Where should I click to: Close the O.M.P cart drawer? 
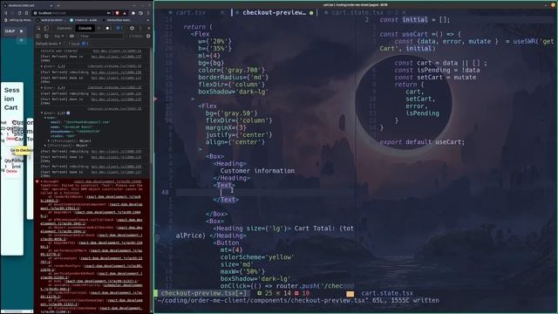click(21, 31)
